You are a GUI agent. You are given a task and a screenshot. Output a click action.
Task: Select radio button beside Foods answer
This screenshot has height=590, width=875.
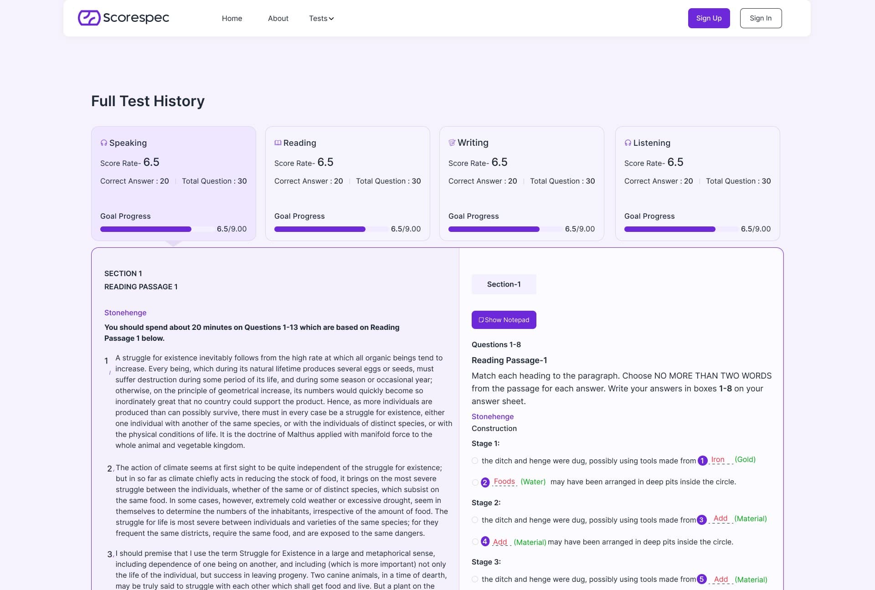[475, 482]
